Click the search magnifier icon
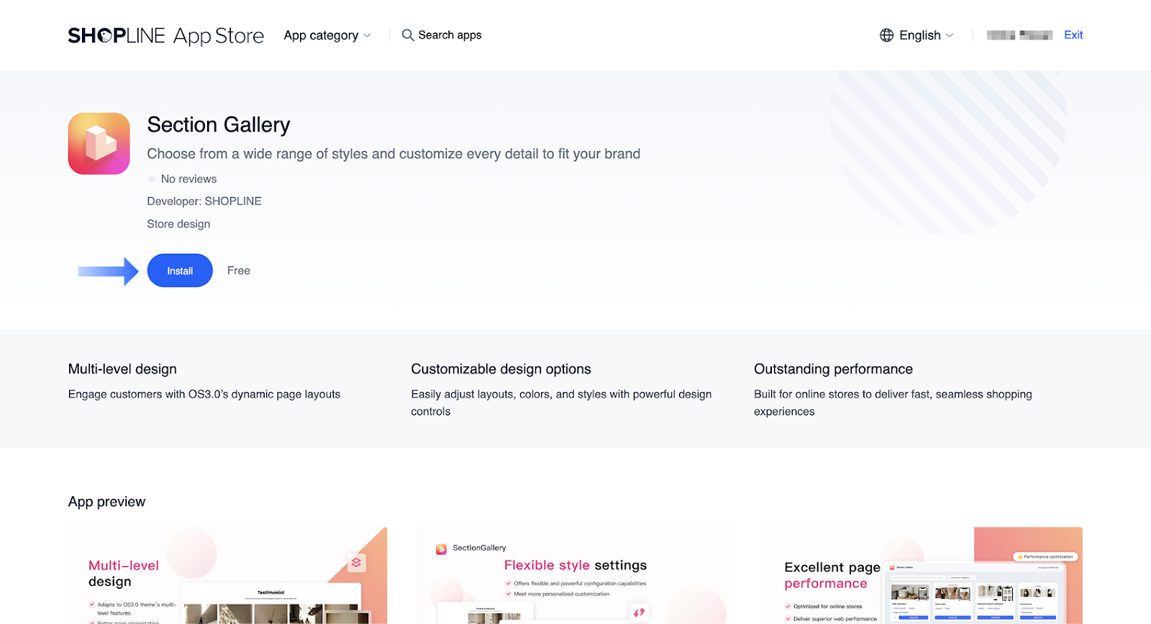The width and height of the screenshot is (1151, 624). tap(408, 35)
